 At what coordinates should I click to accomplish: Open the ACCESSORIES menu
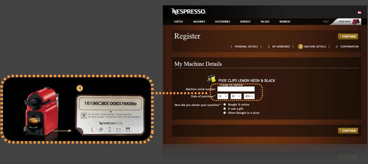point(223,22)
